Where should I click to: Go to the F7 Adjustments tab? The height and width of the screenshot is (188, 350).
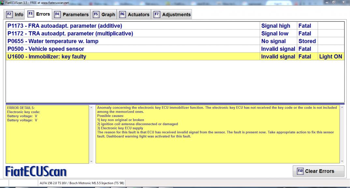pos(172,15)
